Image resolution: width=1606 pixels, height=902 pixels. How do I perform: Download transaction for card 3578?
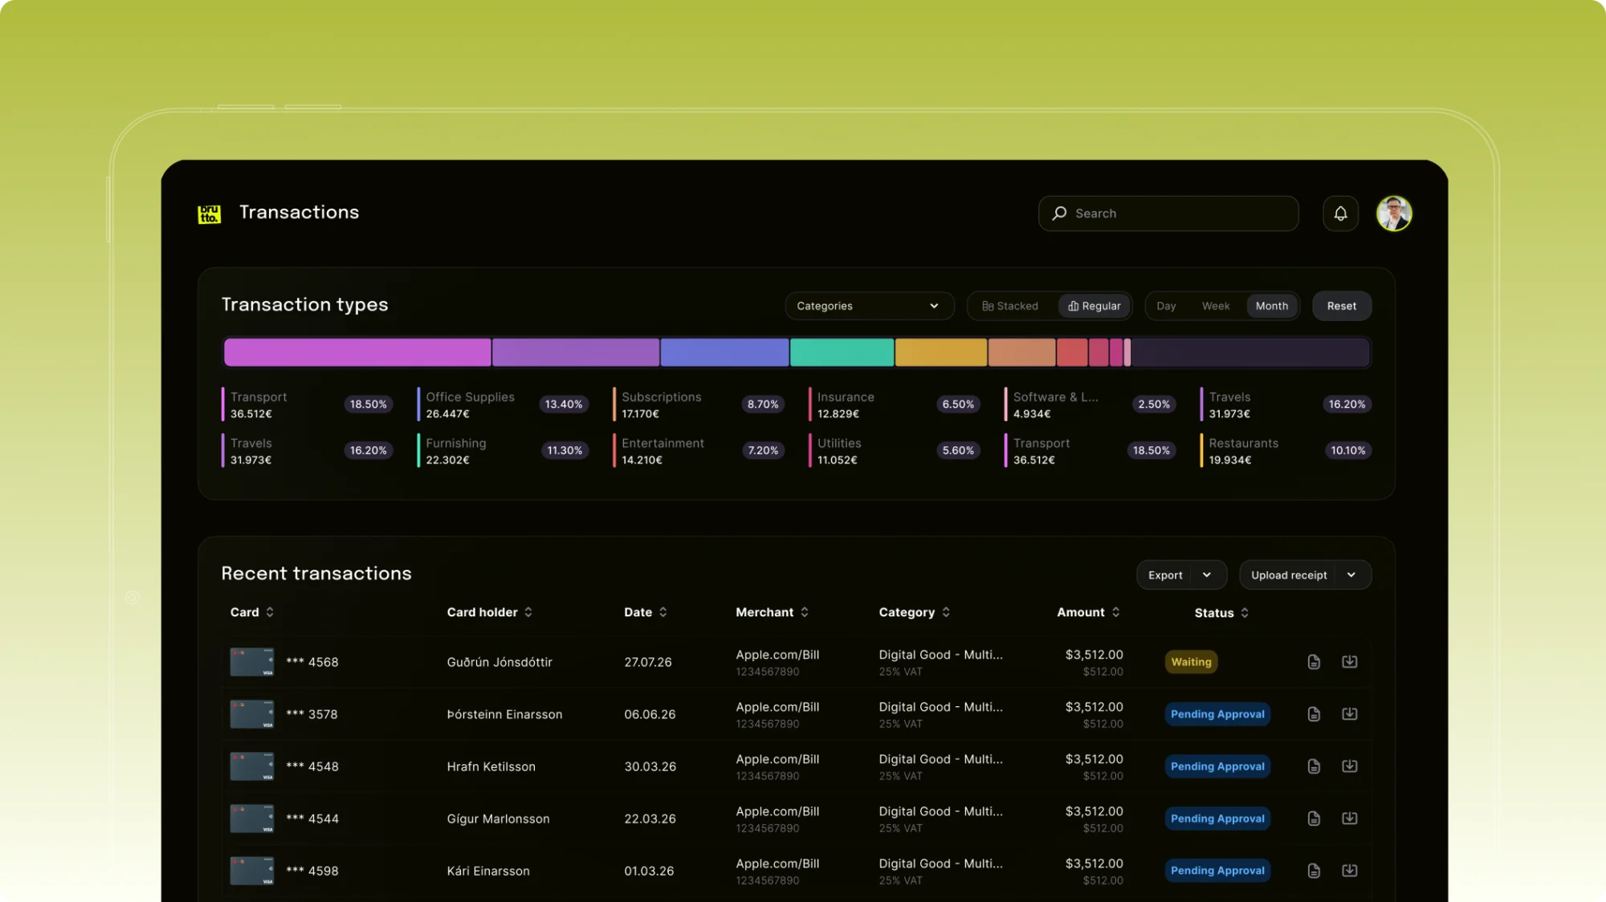1350,713
